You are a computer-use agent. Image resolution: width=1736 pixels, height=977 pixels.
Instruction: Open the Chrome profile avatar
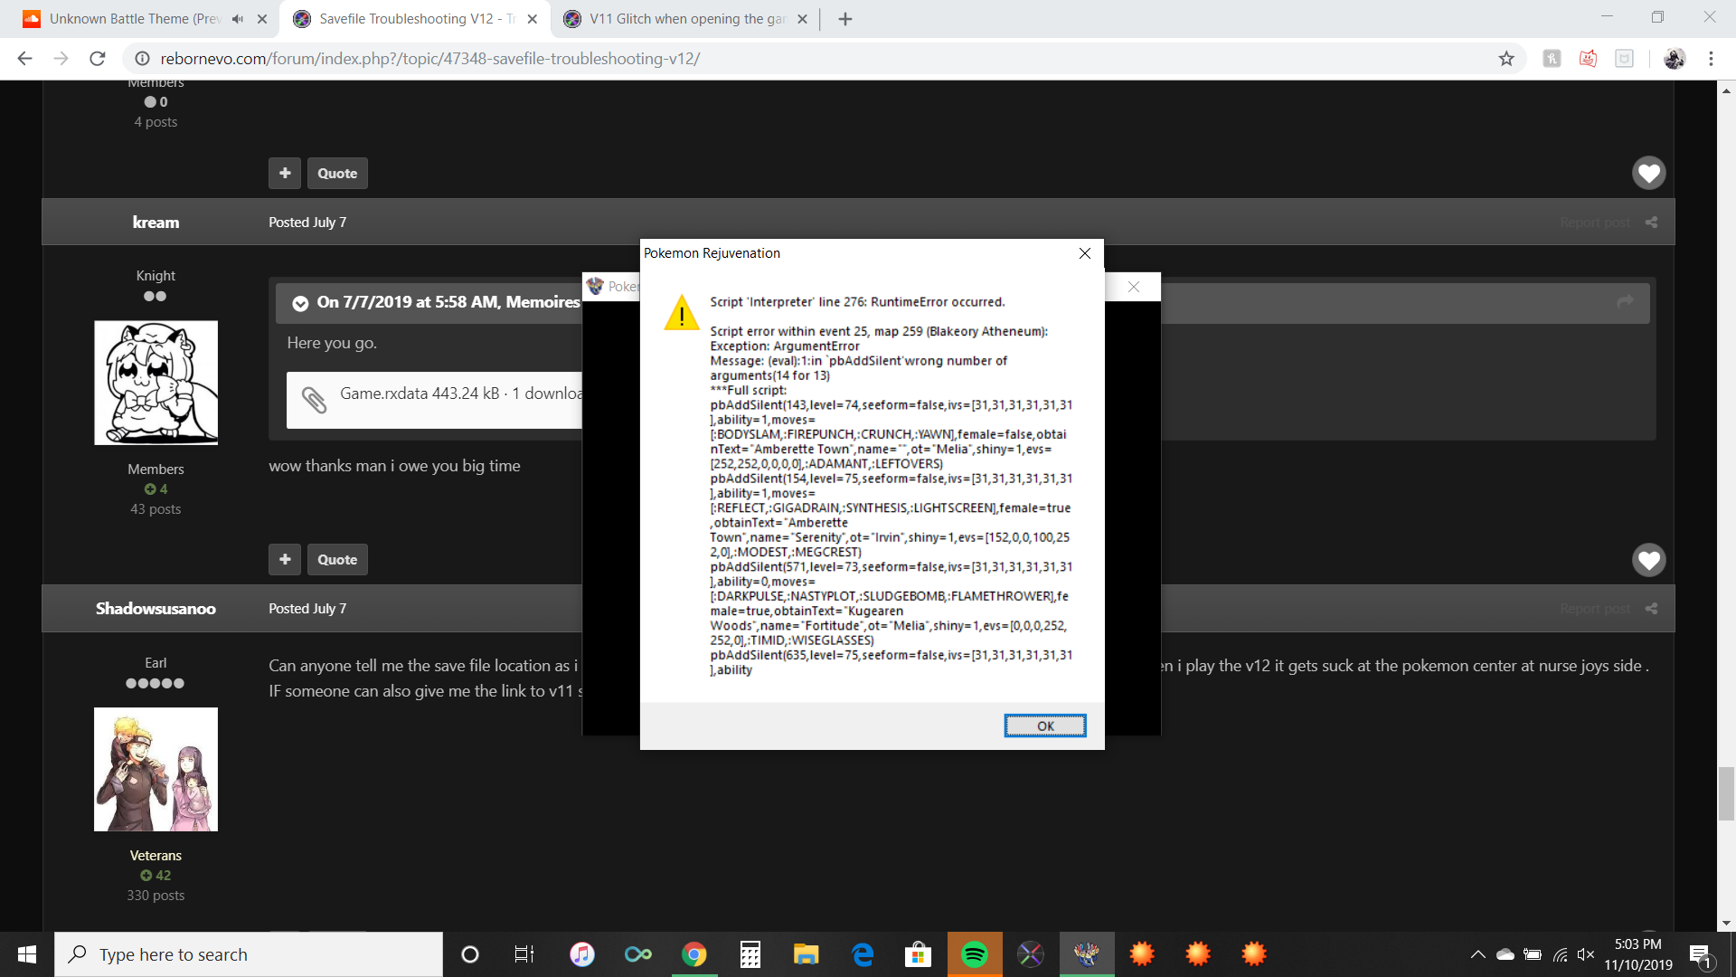pos(1675,59)
